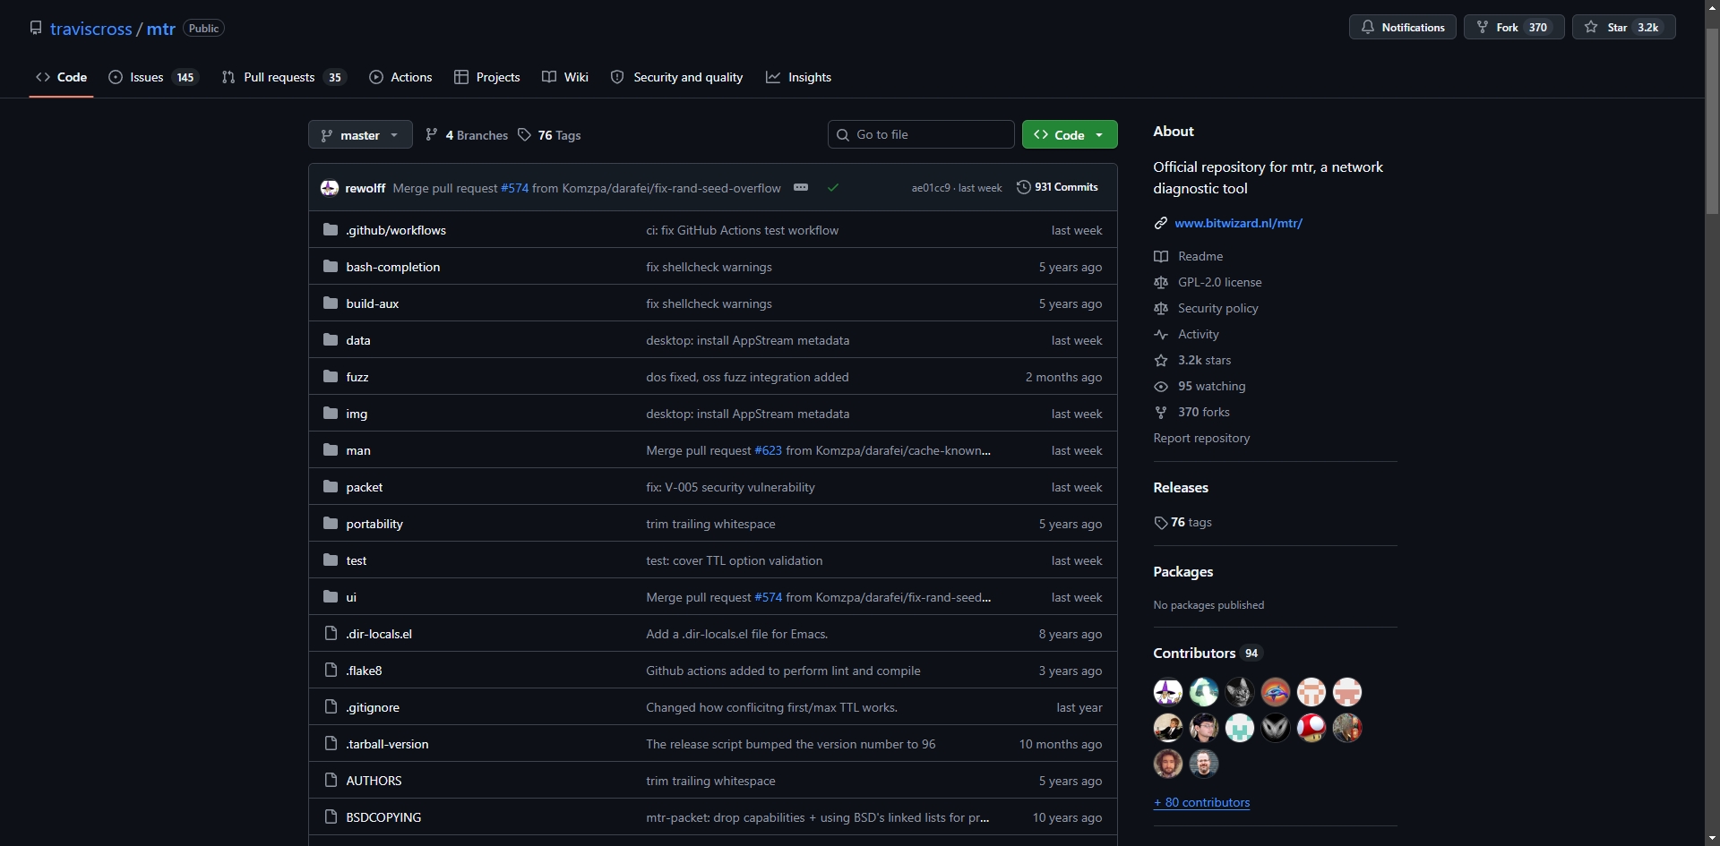Open the traviscross owner link
This screenshot has height=846, width=1720.
click(90, 29)
